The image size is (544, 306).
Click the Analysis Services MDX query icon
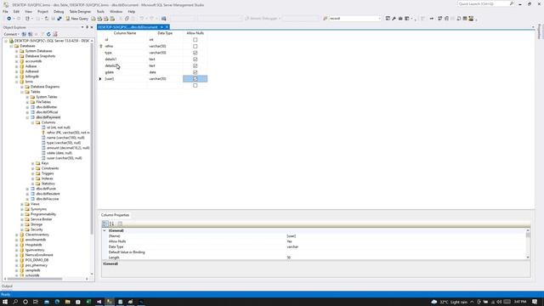[x=99, y=19]
